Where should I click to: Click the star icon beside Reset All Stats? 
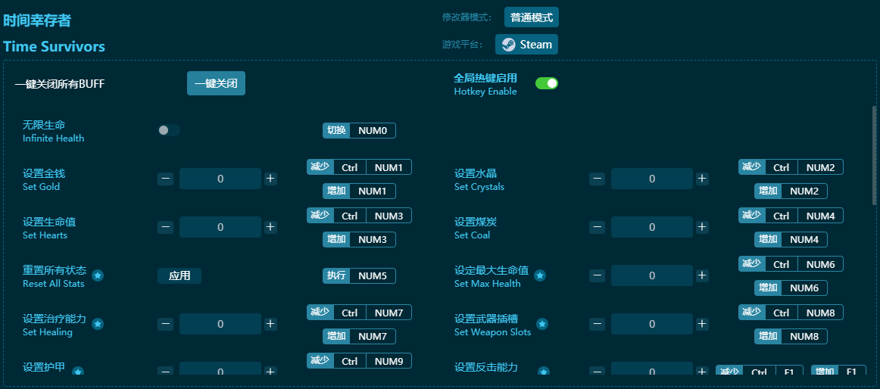click(x=98, y=276)
